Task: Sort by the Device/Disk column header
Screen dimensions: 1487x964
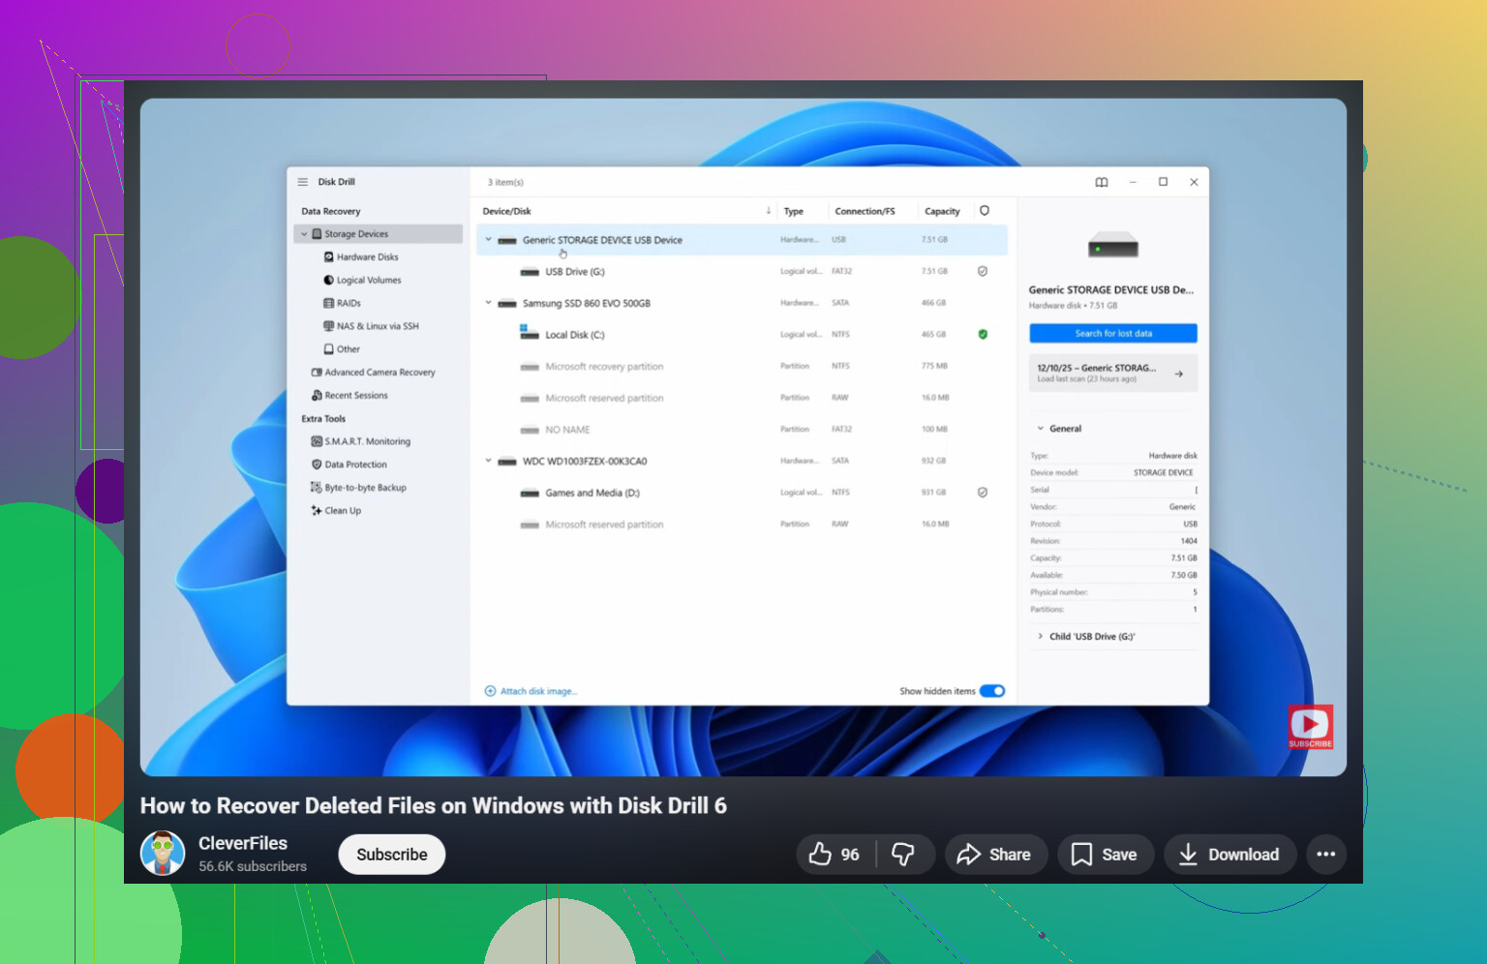Action: [507, 211]
